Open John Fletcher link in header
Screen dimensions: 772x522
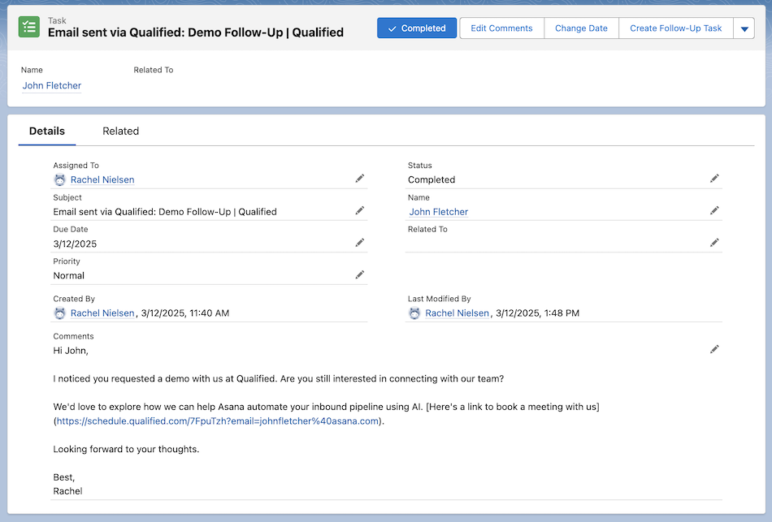(52, 85)
